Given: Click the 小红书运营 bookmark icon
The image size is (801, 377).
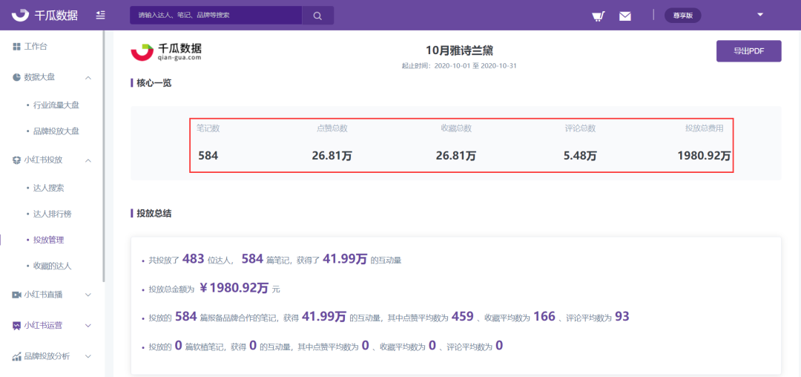Looking at the screenshot, I should pos(16,325).
